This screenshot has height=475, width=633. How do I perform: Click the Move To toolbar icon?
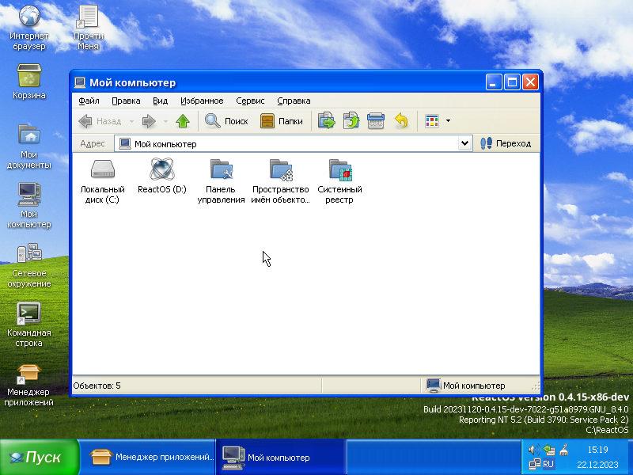click(327, 121)
